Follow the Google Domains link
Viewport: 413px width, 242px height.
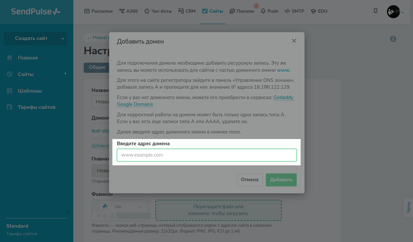[135, 104]
